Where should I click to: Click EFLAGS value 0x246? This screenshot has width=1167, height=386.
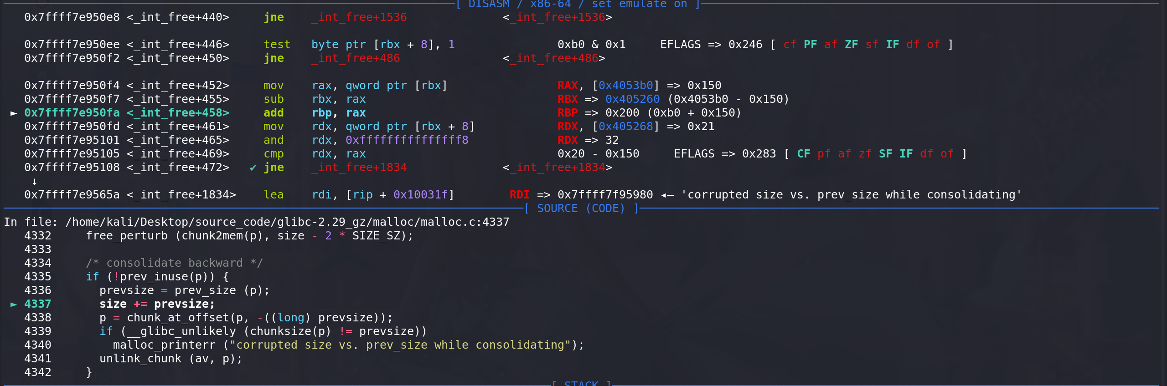(745, 45)
